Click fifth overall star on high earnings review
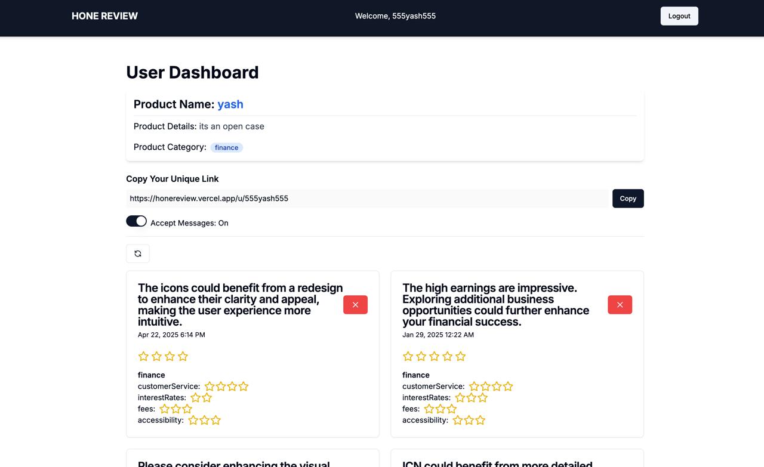 [x=460, y=356]
